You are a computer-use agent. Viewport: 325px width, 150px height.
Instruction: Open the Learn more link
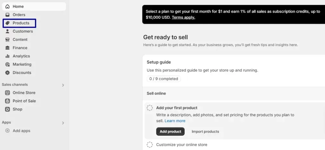tap(175, 121)
